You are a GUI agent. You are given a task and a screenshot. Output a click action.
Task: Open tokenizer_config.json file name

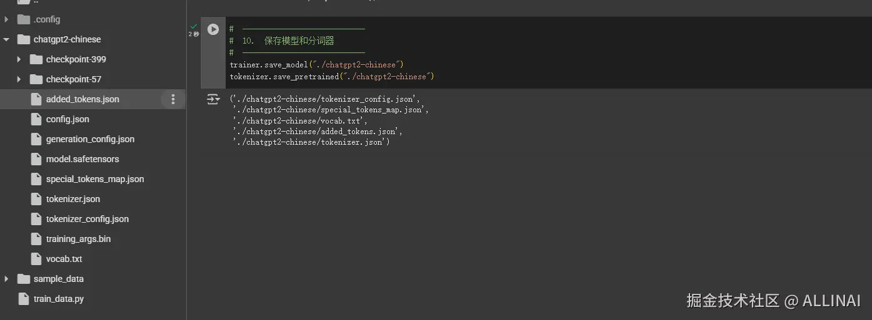click(x=88, y=219)
